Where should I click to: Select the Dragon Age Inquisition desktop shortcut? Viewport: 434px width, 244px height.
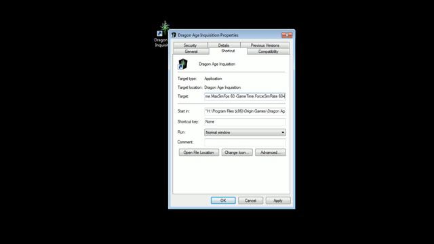[162, 34]
